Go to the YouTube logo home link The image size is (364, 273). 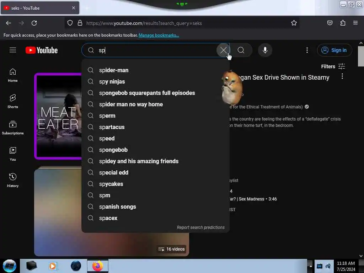42,50
